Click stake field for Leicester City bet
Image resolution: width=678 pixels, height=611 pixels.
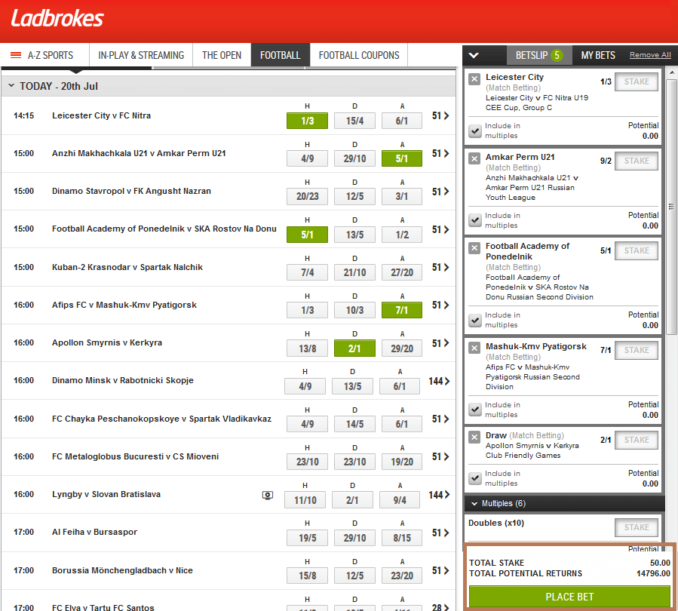point(637,81)
